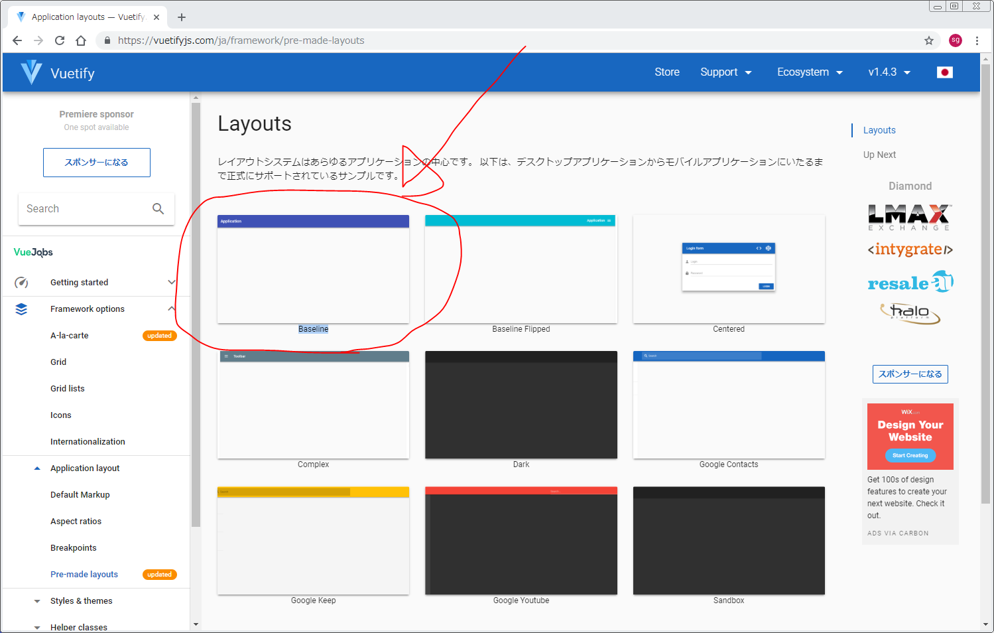Click the search magnifier icon
The image size is (994, 633).
tap(158, 209)
